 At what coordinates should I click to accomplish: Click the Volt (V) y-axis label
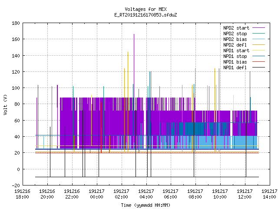click(x=6, y=104)
